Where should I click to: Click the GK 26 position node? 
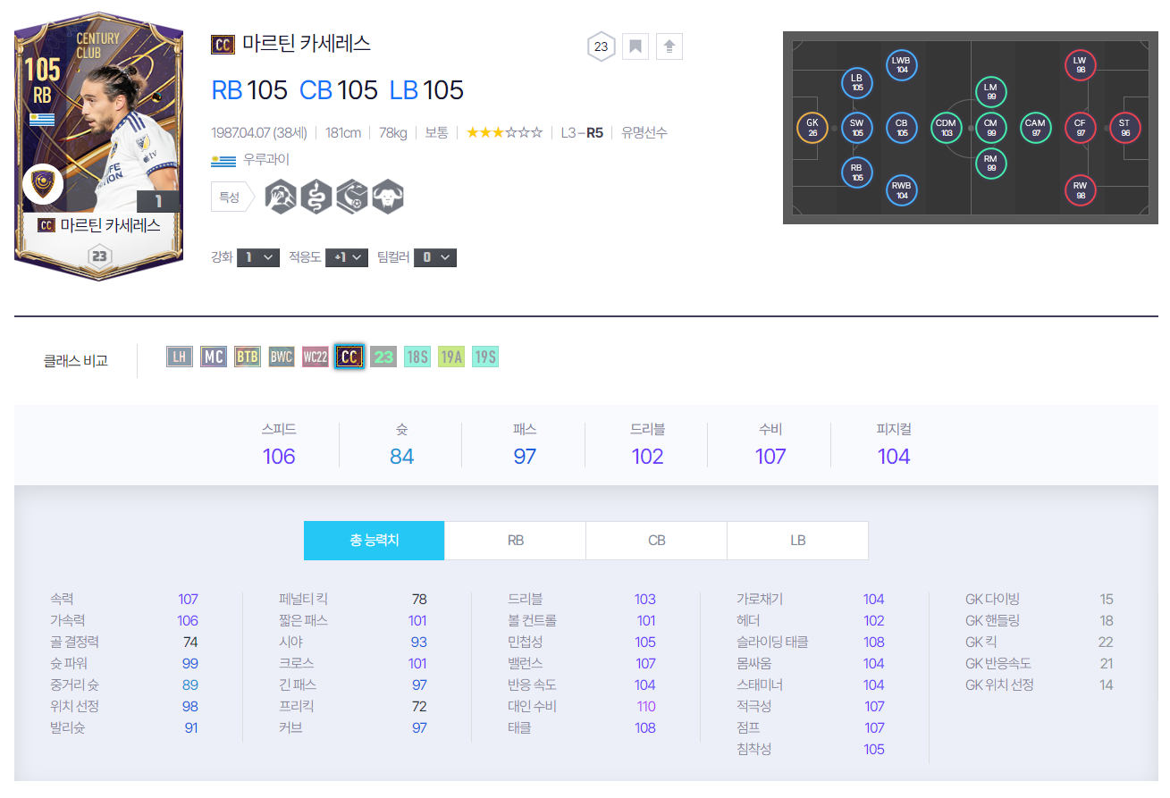pos(812,128)
